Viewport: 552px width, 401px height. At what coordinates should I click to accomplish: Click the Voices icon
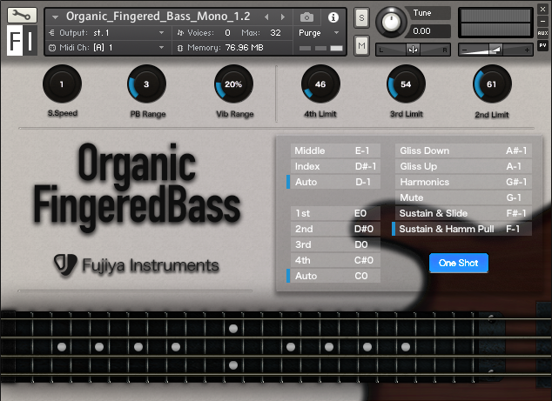tap(180, 33)
